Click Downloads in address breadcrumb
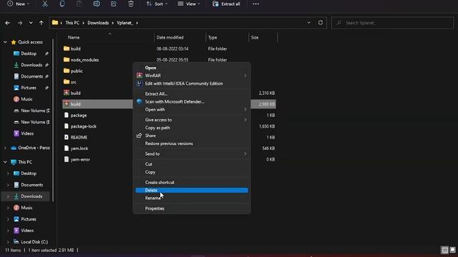This screenshot has width=458, height=257. pos(98,23)
